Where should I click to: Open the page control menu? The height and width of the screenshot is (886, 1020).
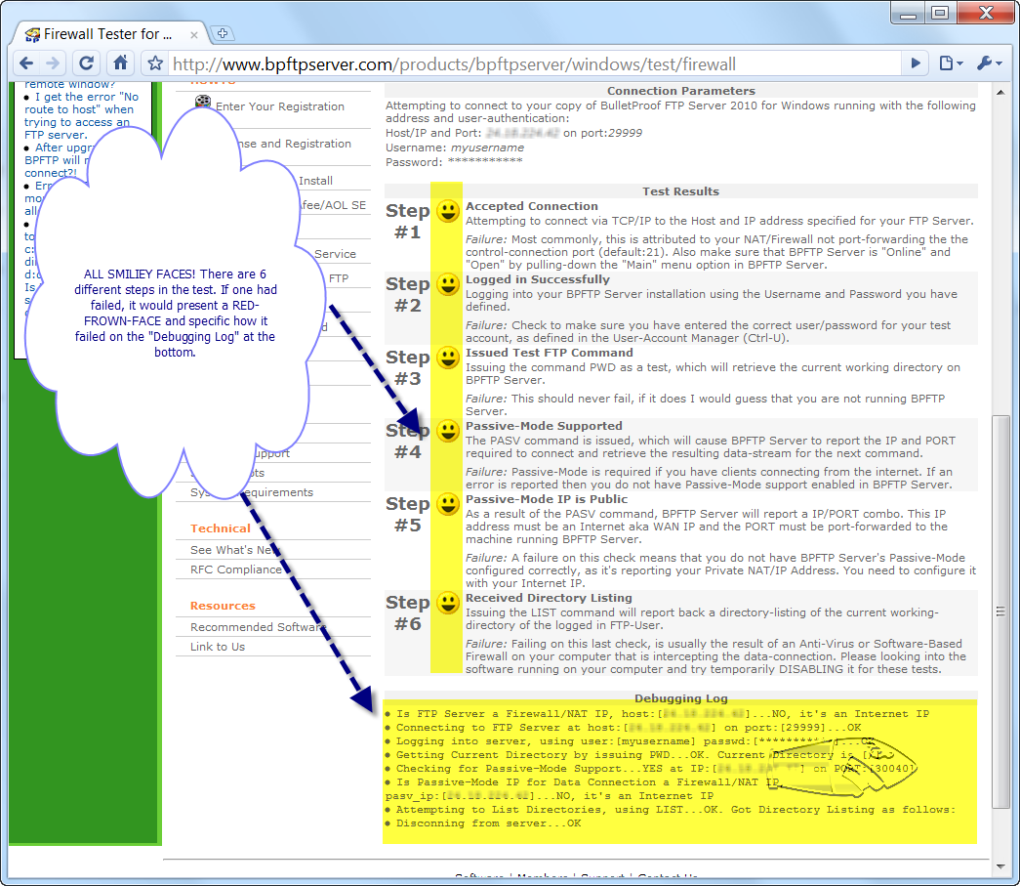click(950, 63)
